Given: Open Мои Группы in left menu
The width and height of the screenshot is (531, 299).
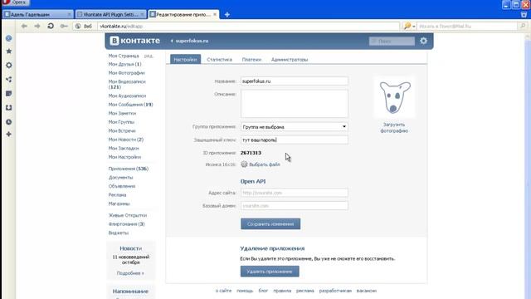Looking at the screenshot, I should click(x=121, y=122).
